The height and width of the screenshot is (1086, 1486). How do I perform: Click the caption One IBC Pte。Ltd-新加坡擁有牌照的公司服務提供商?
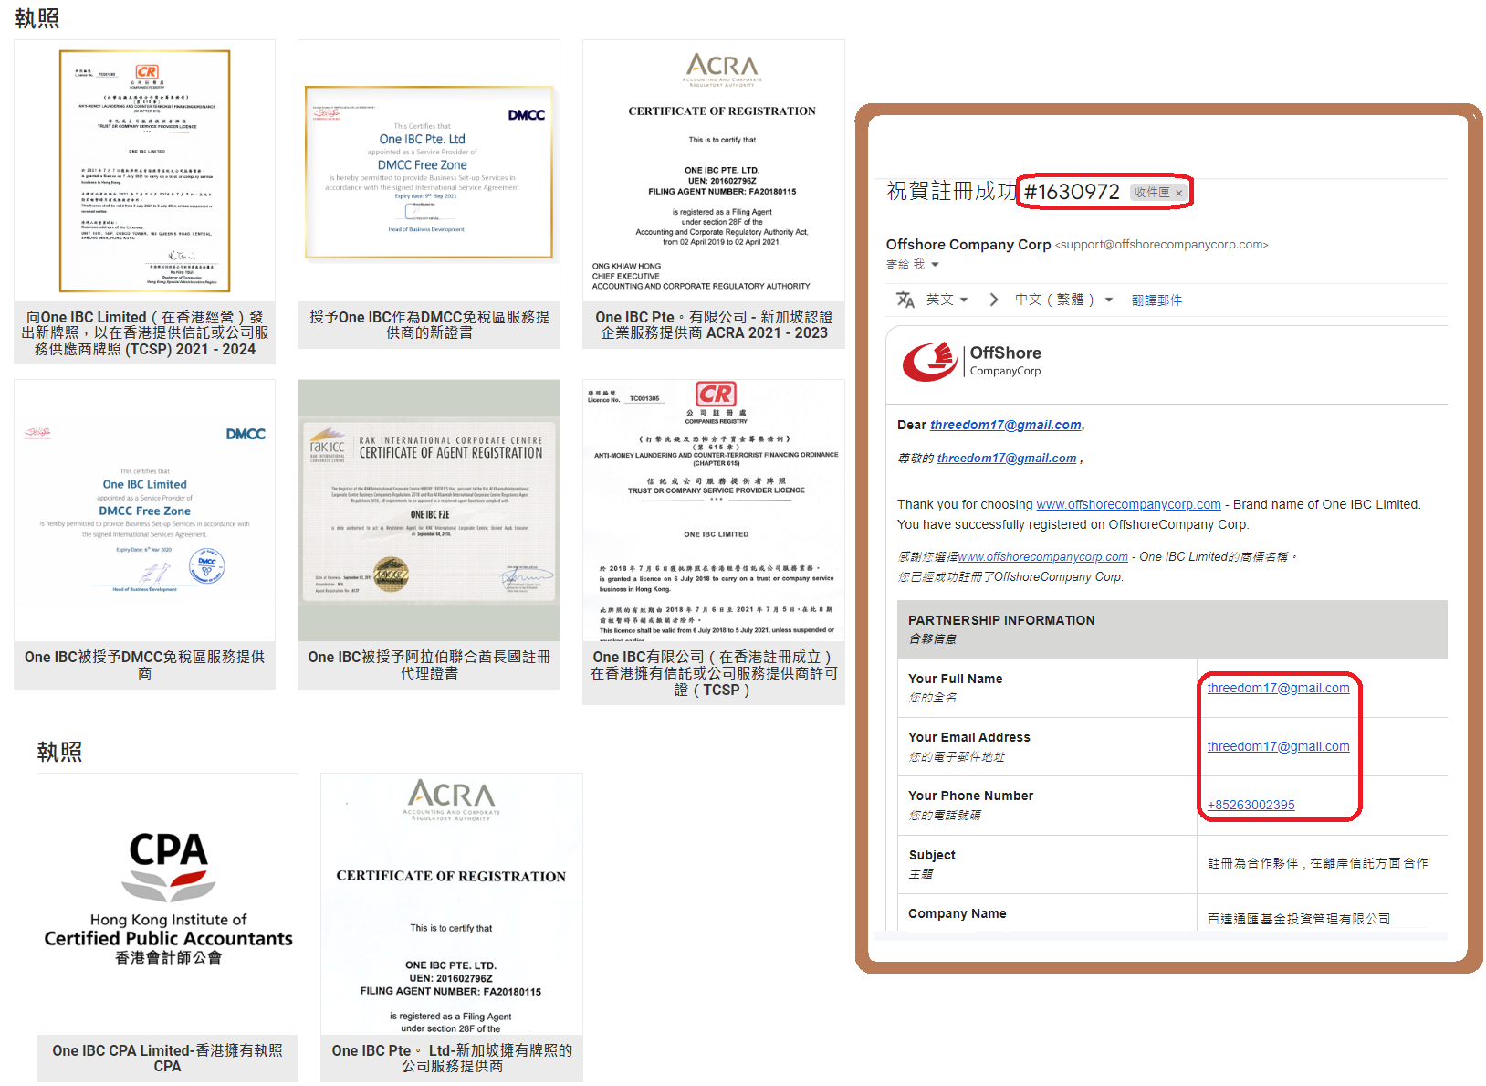[452, 1059]
